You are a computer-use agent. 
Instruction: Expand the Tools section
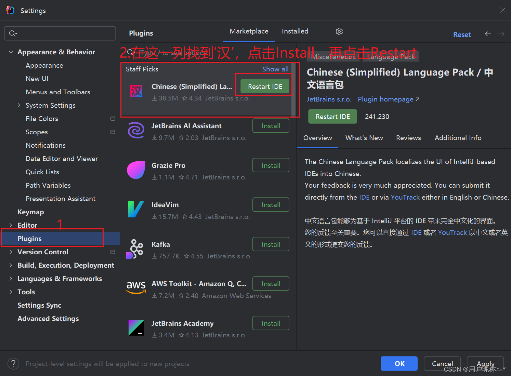click(x=11, y=292)
